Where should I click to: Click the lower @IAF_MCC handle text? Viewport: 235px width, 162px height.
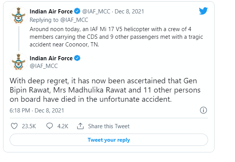[x=43, y=66]
